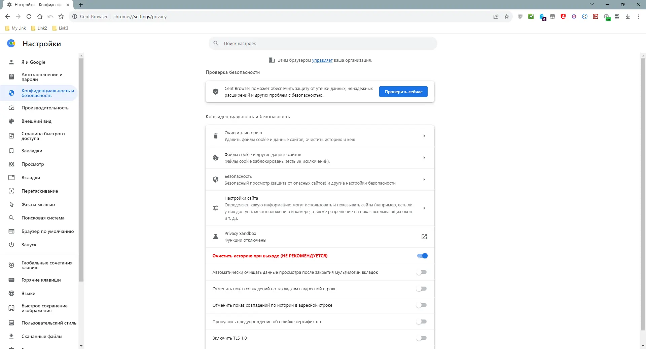Expand the Очистить историю row arrow
This screenshot has width=646, height=349.
pyautogui.click(x=424, y=136)
